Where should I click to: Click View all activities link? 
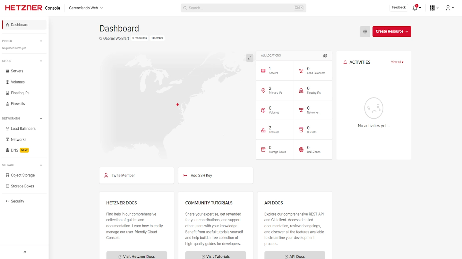397,62
